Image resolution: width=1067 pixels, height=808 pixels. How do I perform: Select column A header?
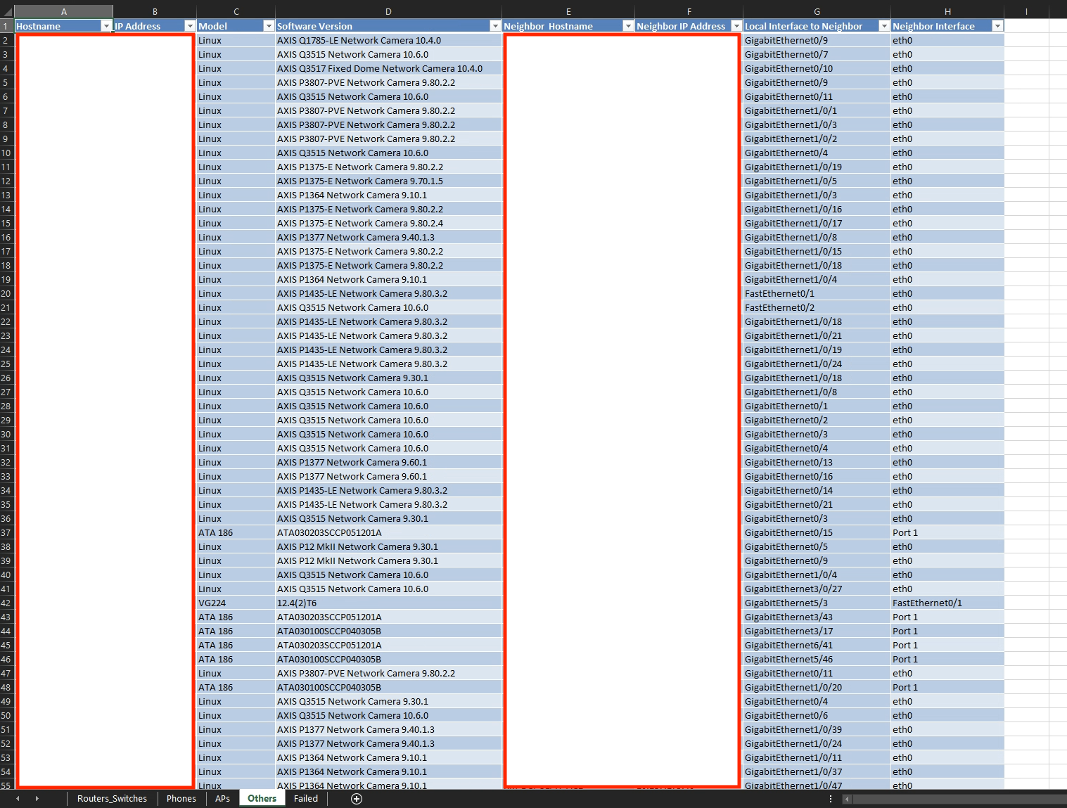coord(63,11)
